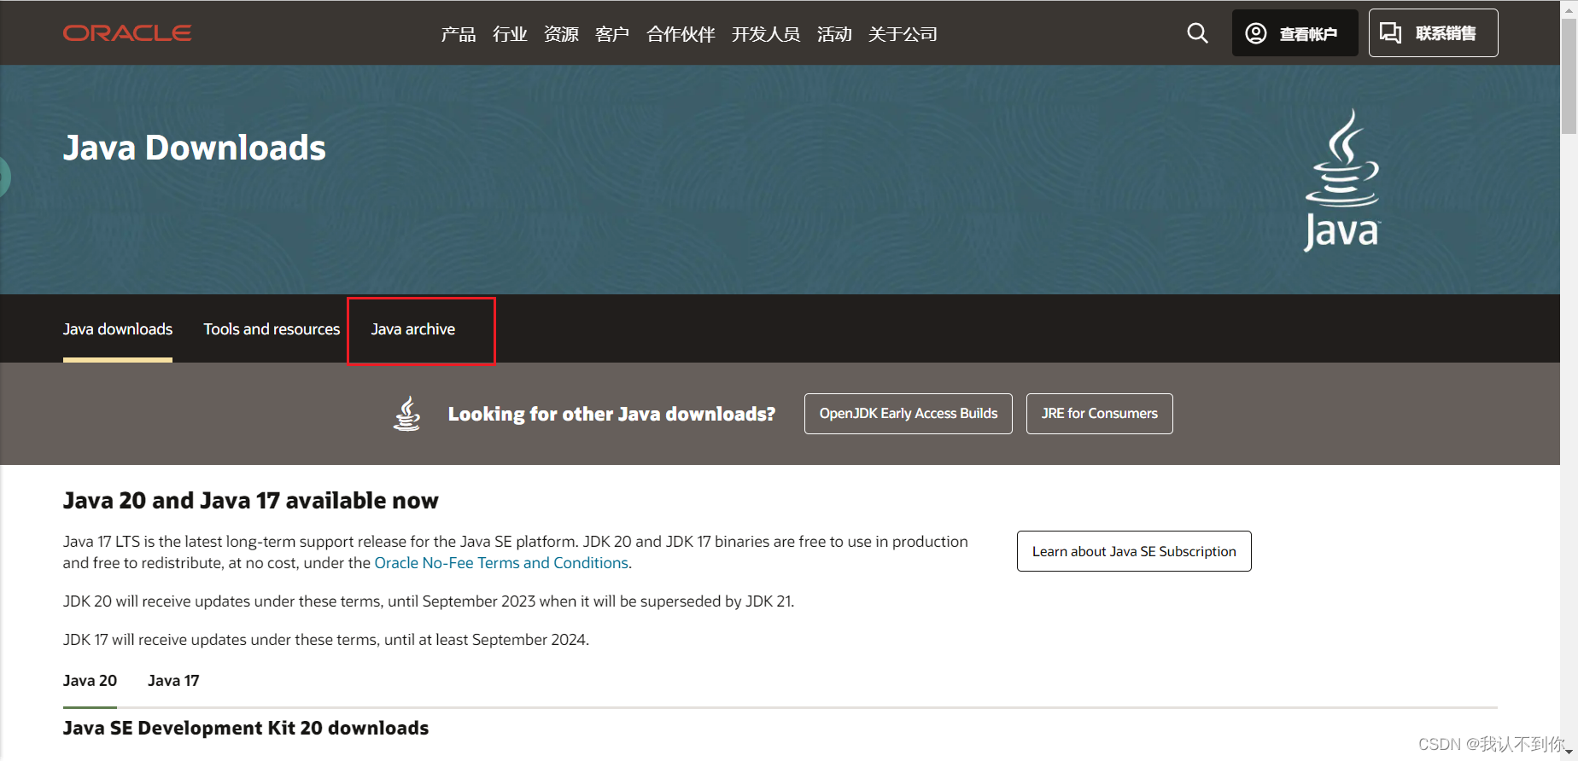Click the Java coffee cup logo in banner
Screen dimensions: 1578x761
pyautogui.click(x=1341, y=180)
